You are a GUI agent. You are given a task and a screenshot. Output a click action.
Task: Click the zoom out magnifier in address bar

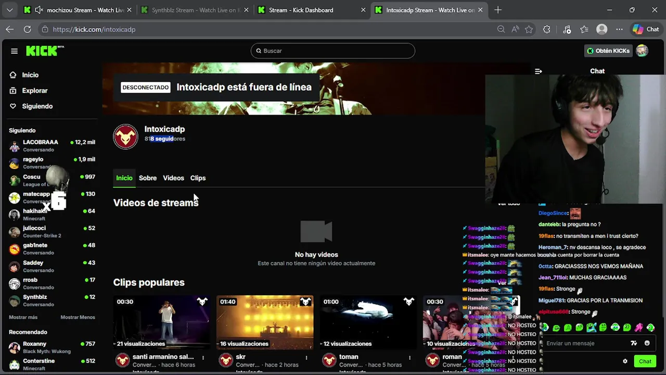[x=501, y=30]
